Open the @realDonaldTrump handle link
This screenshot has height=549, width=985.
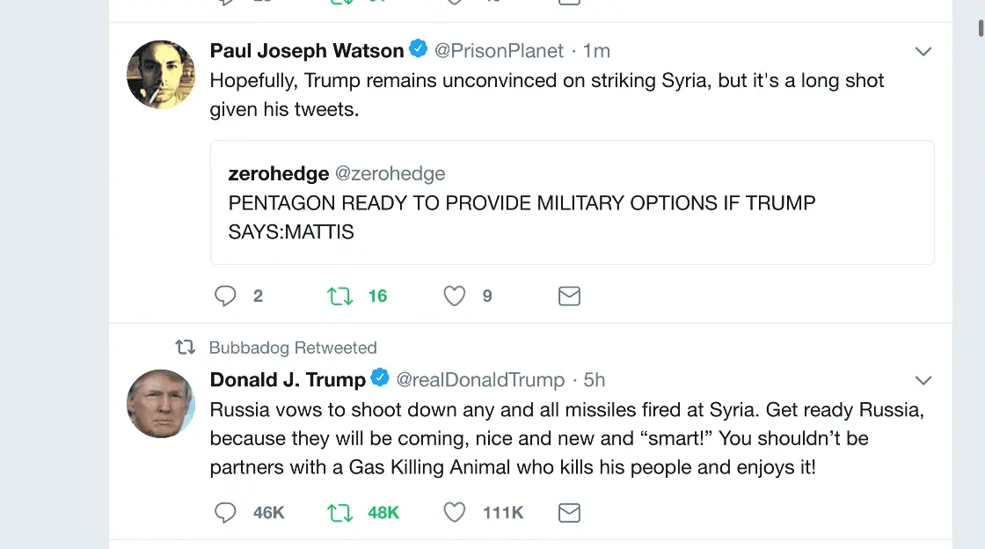[x=480, y=380]
